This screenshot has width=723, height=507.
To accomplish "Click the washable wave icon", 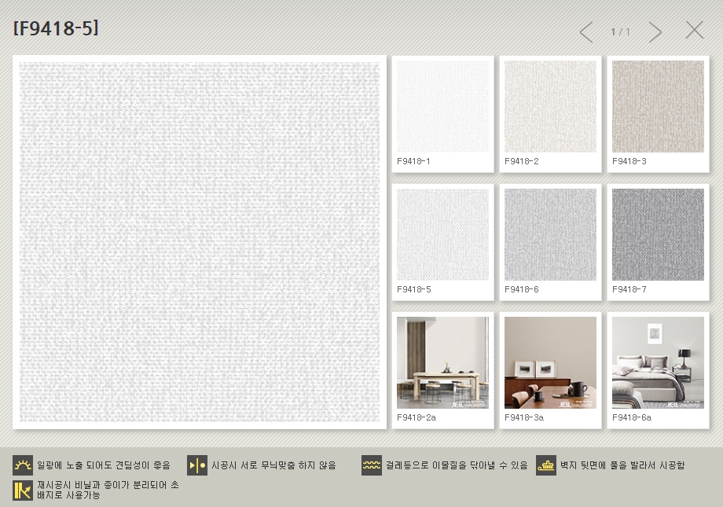I will click(372, 465).
